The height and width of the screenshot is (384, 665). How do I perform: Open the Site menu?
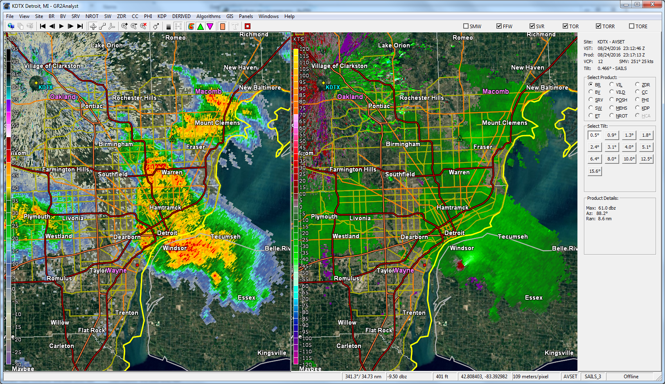click(39, 16)
